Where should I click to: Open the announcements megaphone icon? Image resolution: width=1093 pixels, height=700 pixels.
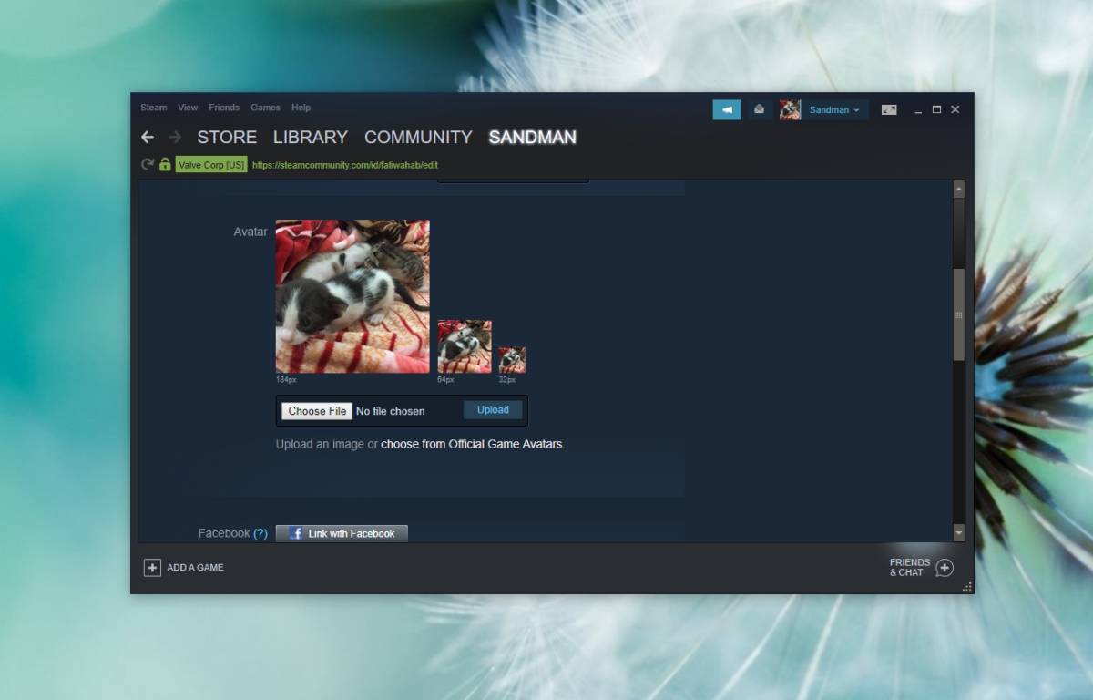pos(727,109)
